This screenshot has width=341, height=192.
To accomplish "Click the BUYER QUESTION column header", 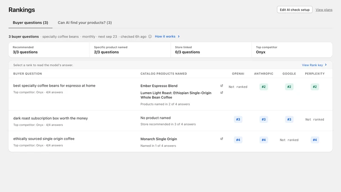I will (28, 73).
